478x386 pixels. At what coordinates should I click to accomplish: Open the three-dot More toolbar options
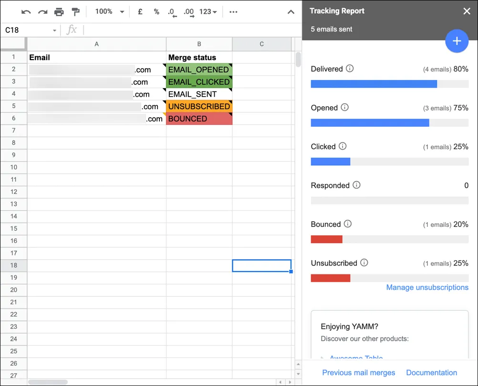[x=233, y=12]
